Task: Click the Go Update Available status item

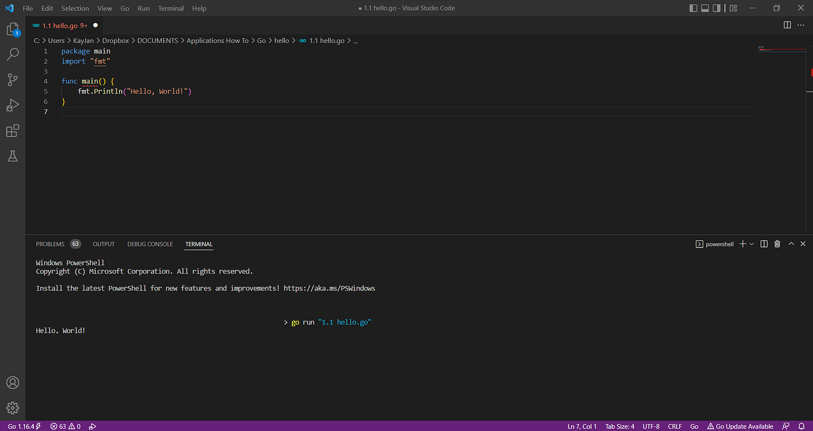Action: [x=740, y=426]
